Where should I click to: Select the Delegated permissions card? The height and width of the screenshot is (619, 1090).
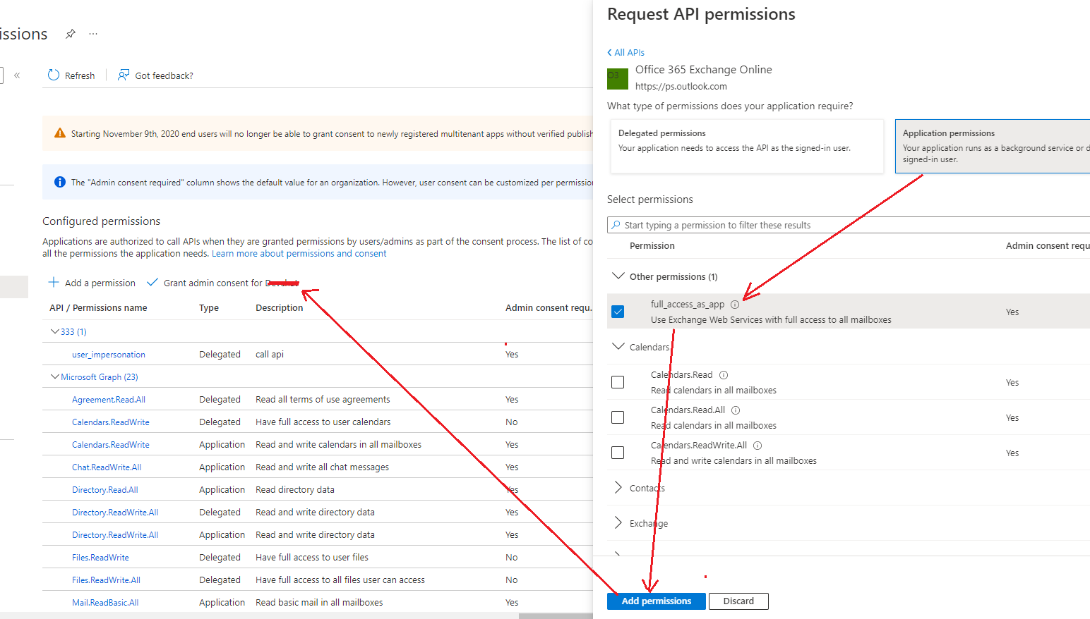tap(747, 146)
